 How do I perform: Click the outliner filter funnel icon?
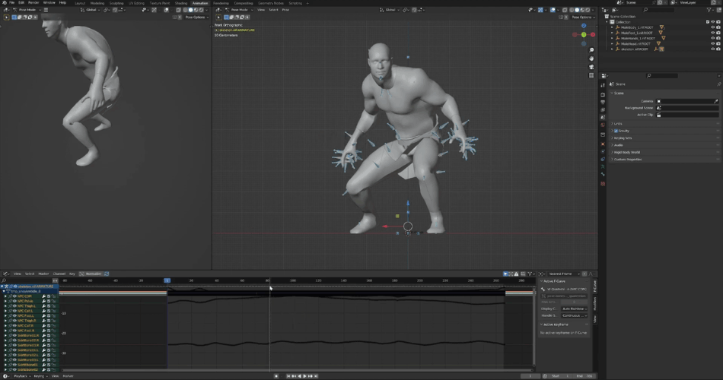tap(709, 10)
